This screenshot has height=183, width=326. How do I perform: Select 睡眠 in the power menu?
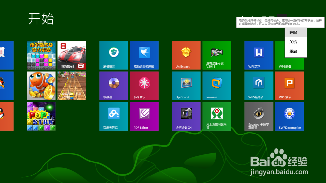point(296,33)
